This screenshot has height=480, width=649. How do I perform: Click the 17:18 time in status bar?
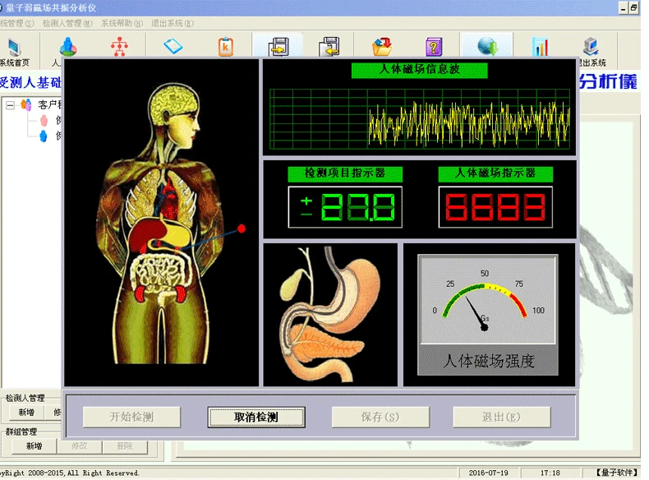tap(550, 473)
